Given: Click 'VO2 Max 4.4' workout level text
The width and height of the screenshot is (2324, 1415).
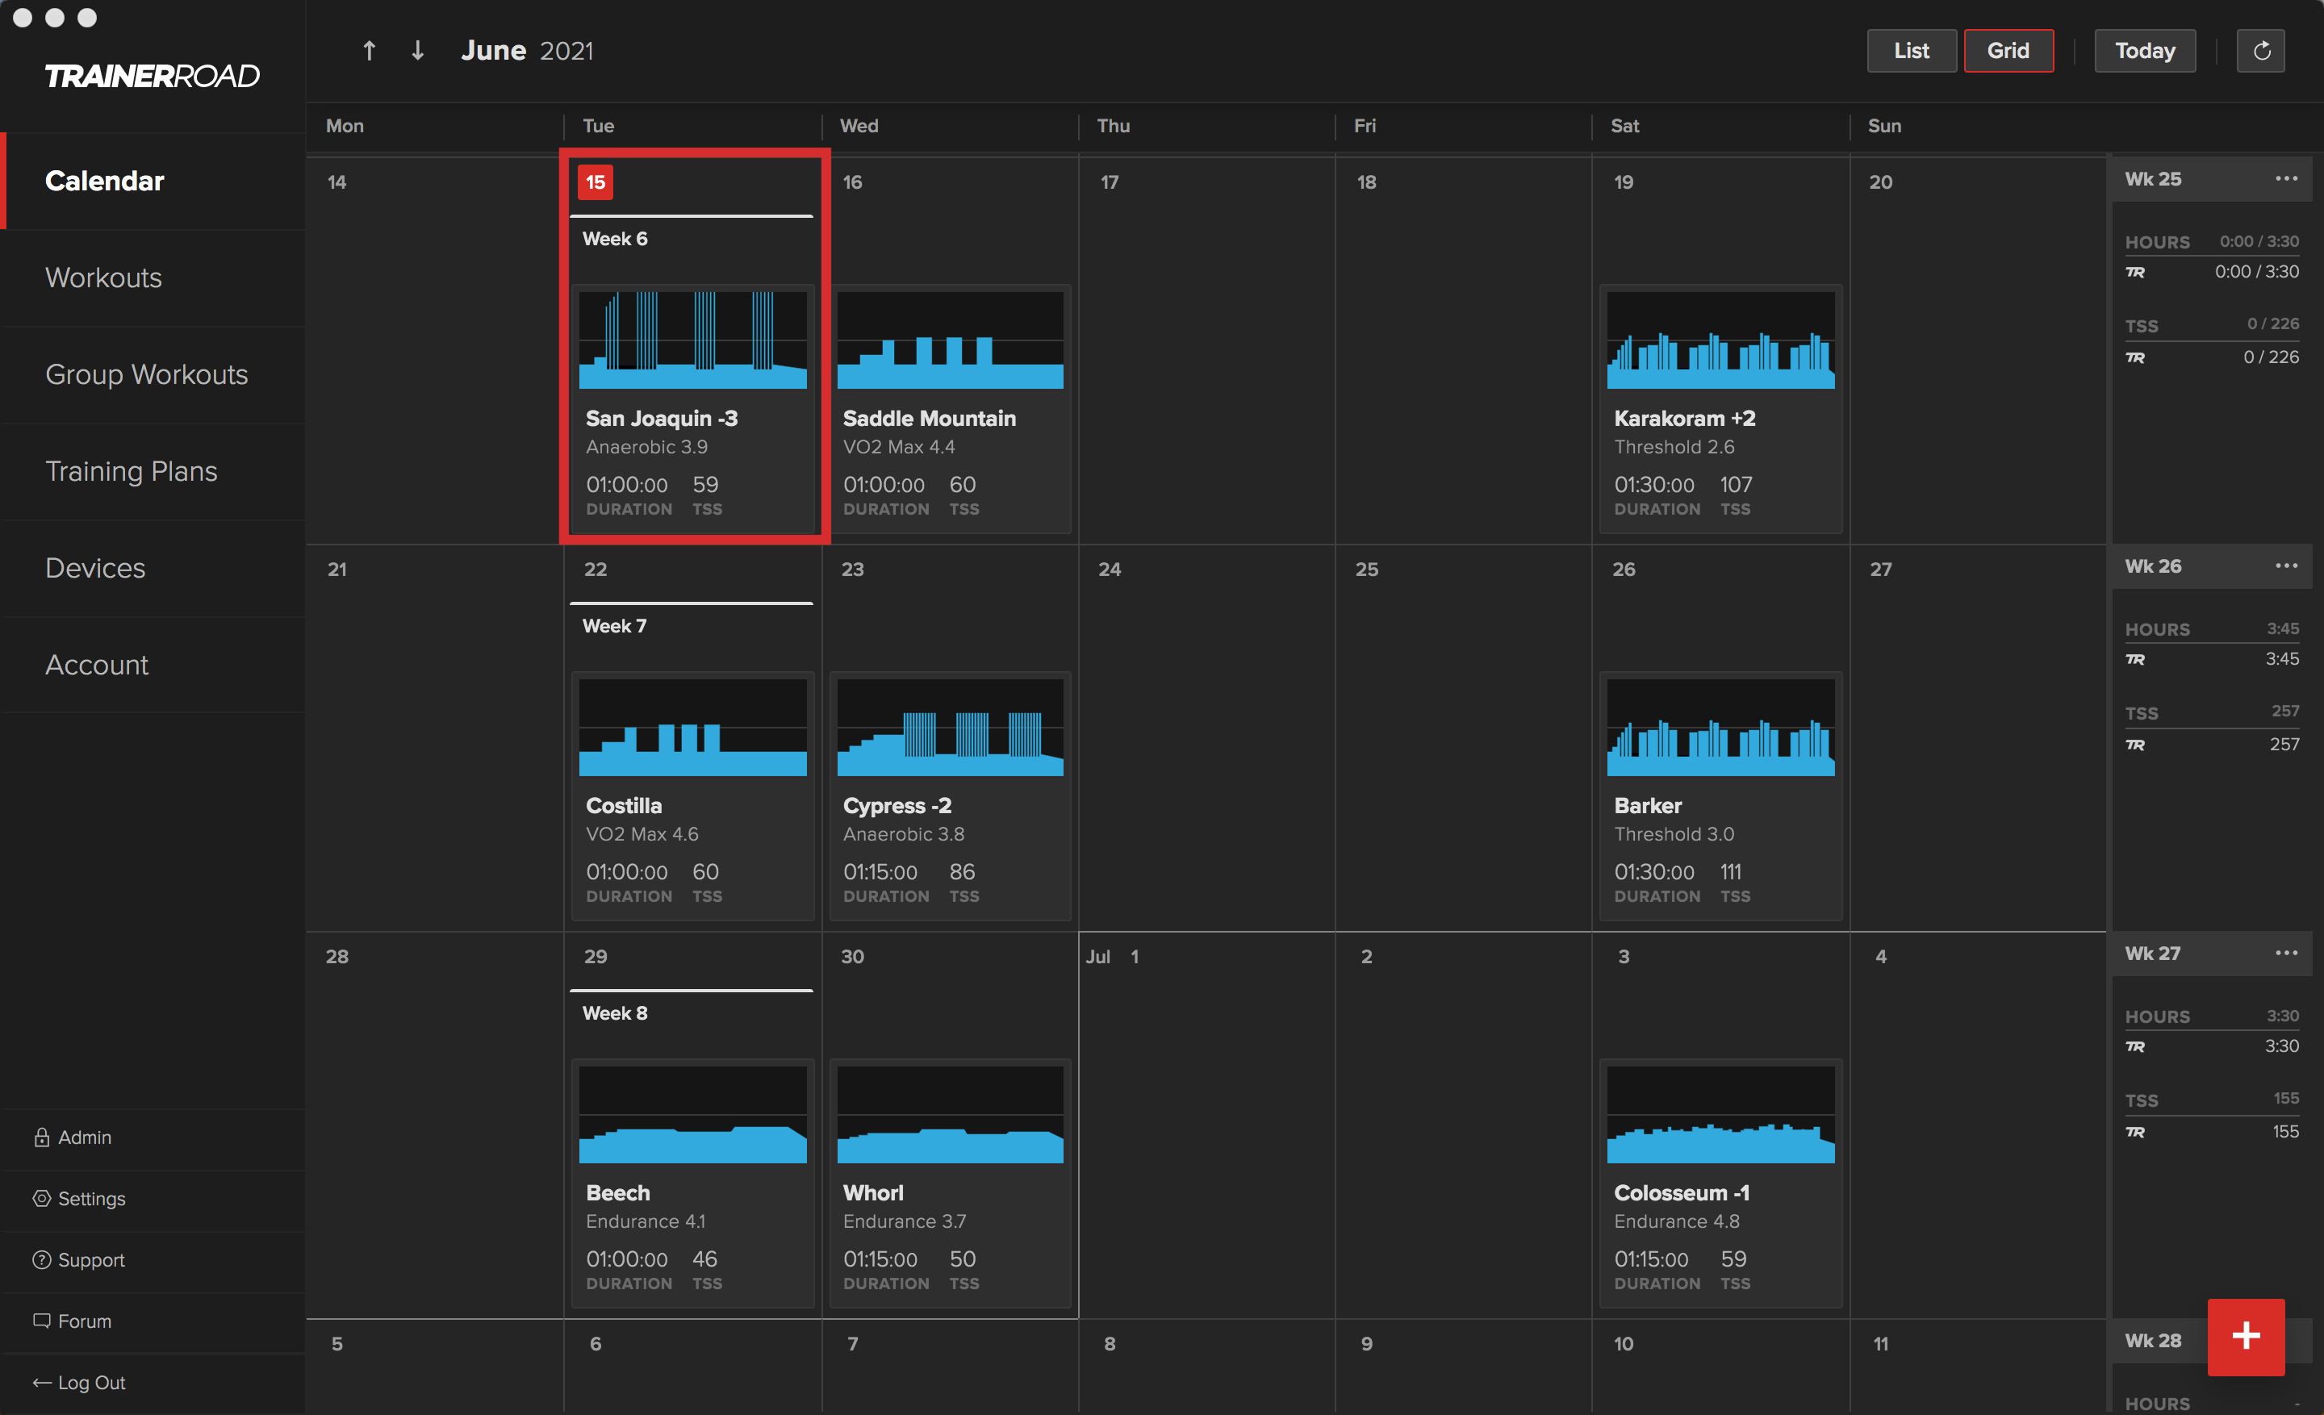Looking at the screenshot, I should tap(898, 447).
